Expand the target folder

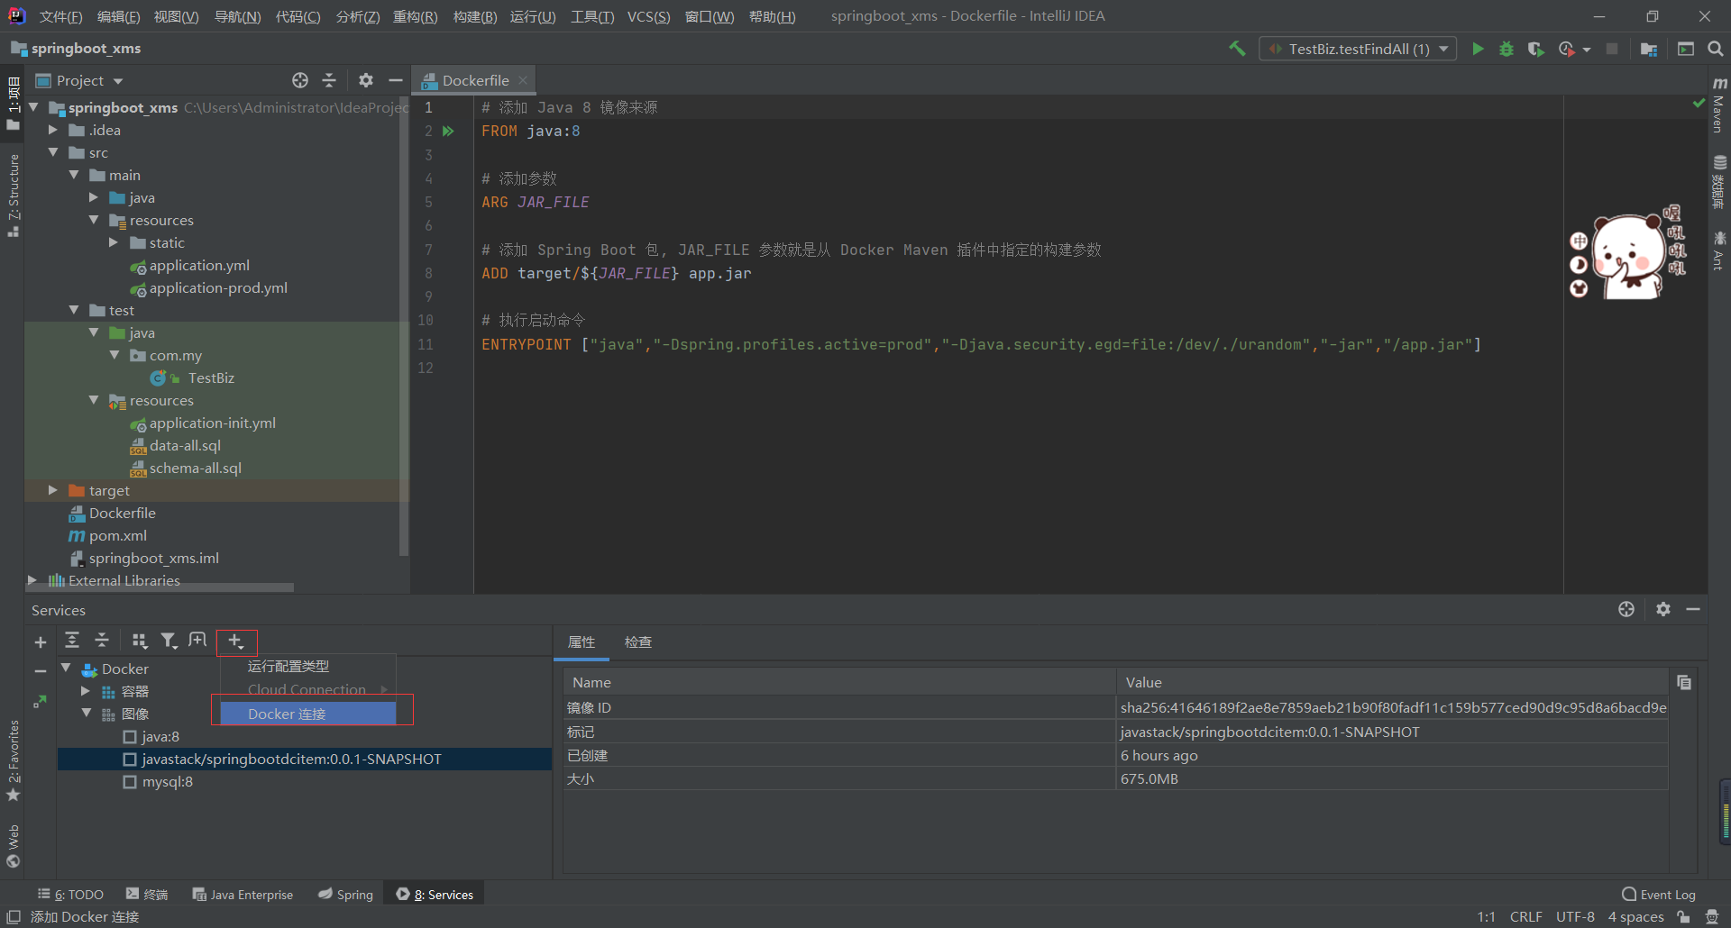[x=53, y=490]
